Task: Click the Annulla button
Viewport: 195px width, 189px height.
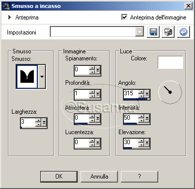Action: [x=99, y=177]
